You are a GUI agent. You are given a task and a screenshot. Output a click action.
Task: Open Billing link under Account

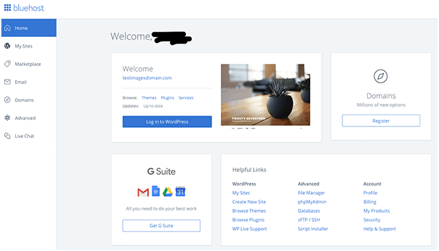[370, 201]
